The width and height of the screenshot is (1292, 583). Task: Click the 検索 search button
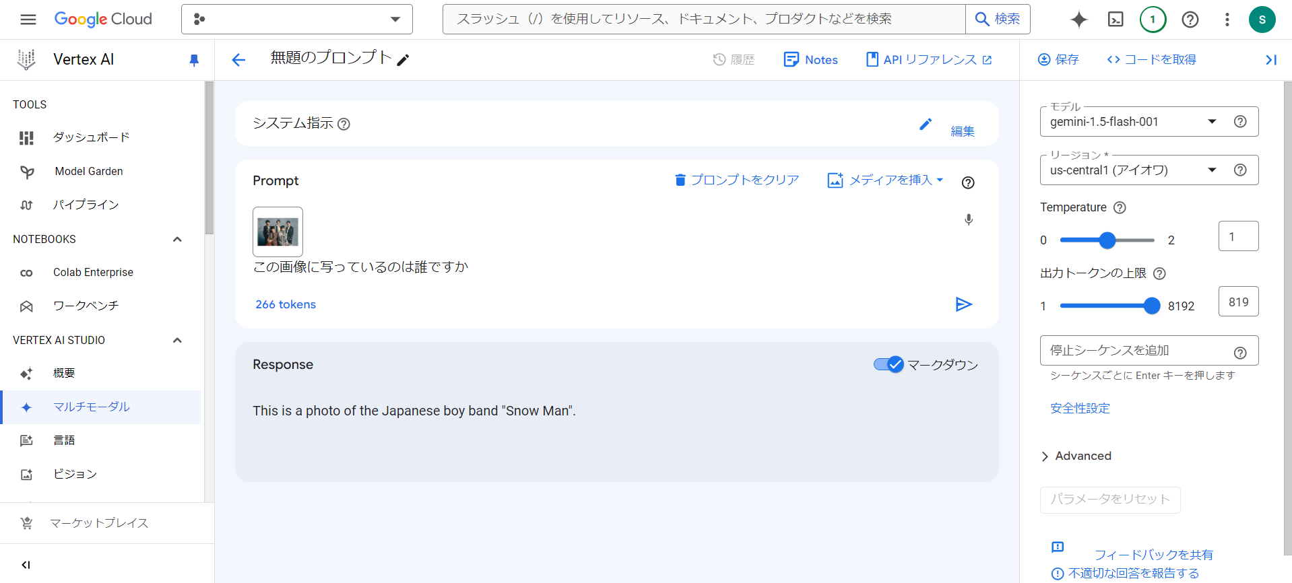(x=998, y=20)
